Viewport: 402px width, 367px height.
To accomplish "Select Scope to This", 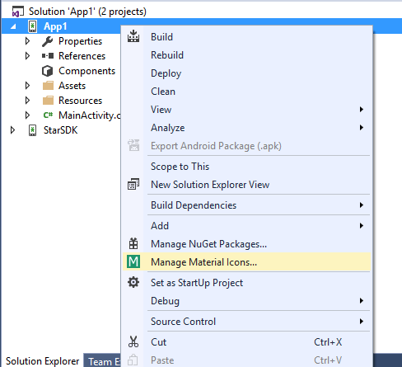I will coord(246,167).
